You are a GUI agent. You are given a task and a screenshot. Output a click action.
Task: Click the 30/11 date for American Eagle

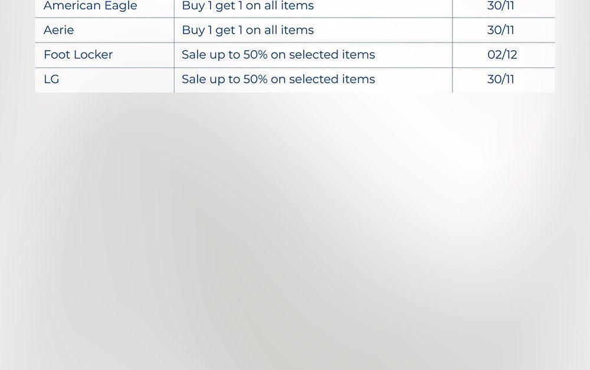pyautogui.click(x=501, y=6)
